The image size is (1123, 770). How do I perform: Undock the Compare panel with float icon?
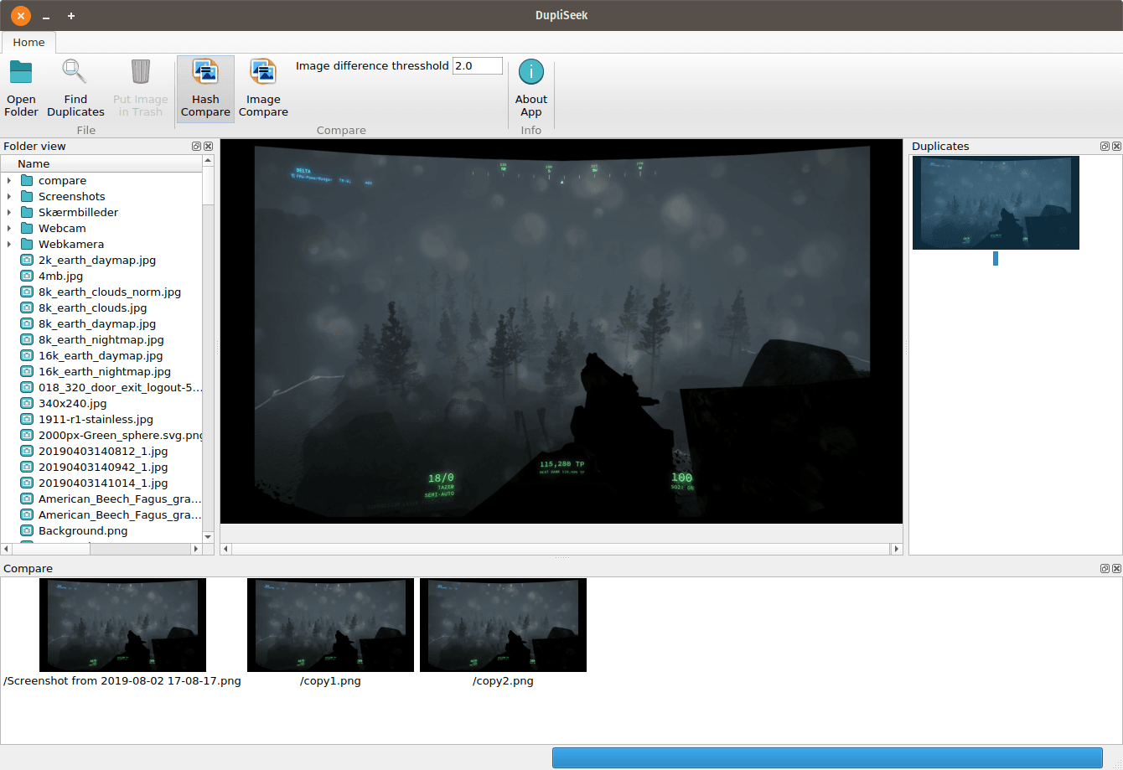tap(1105, 568)
